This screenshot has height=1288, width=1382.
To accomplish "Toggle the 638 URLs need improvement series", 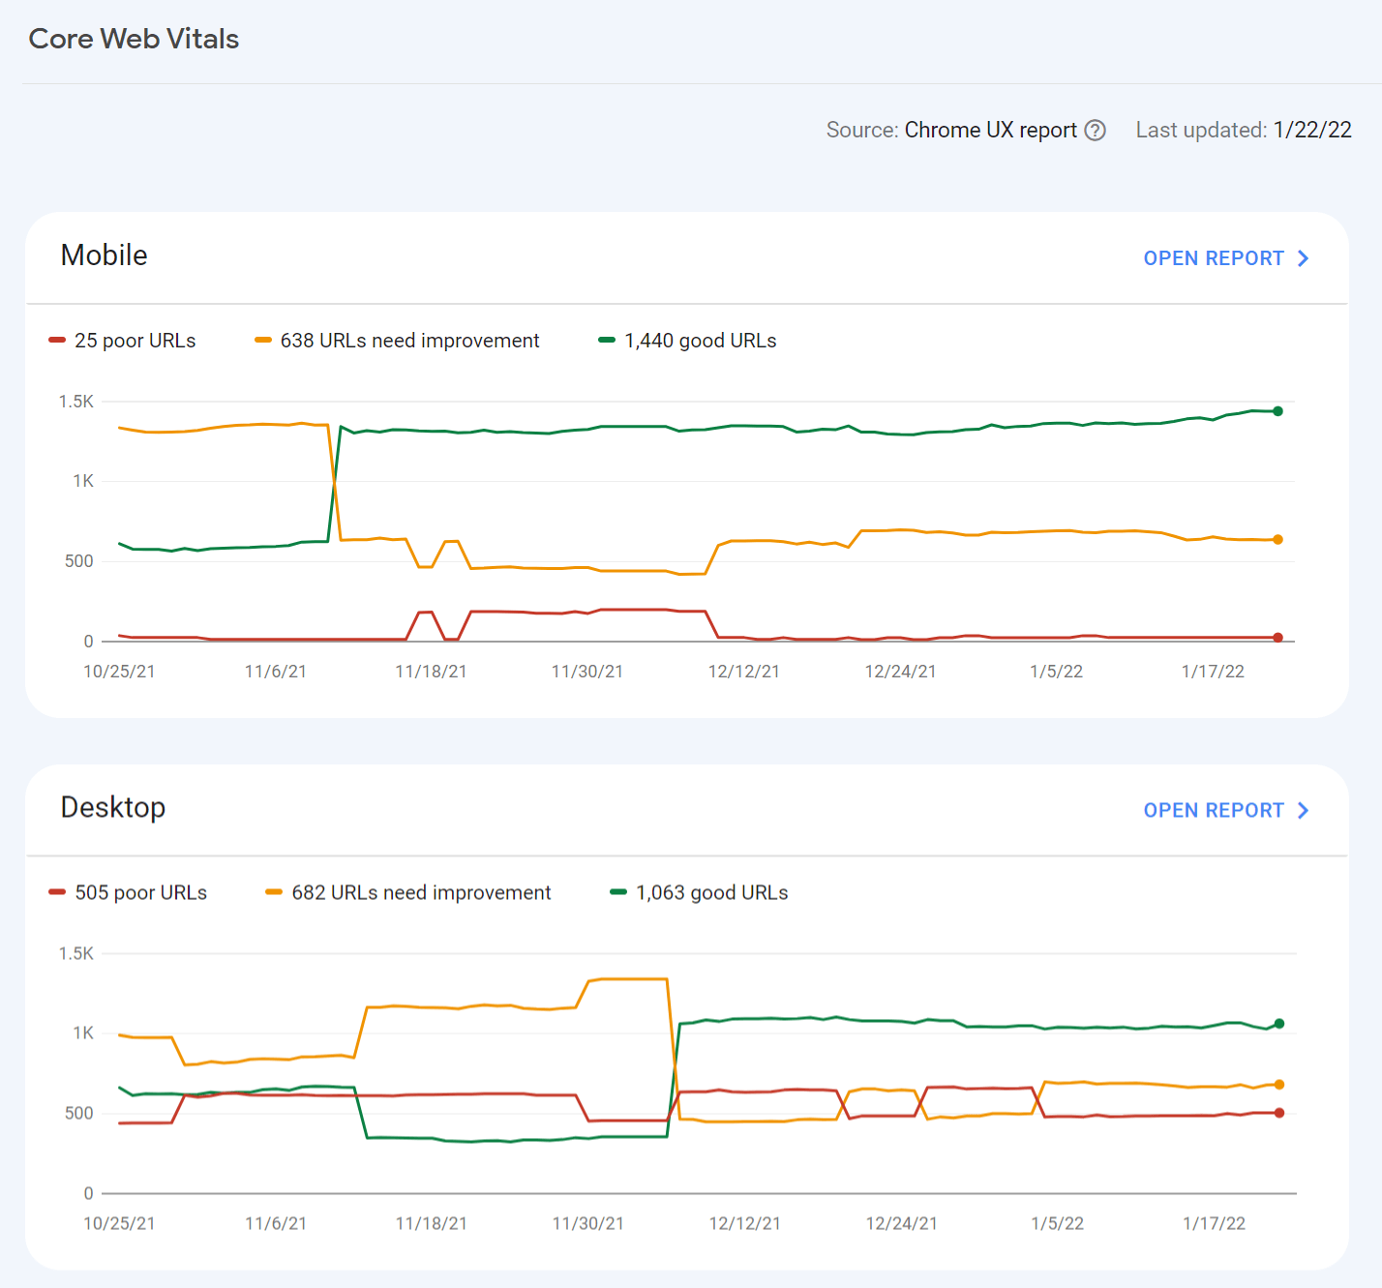I will pyautogui.click(x=409, y=340).
